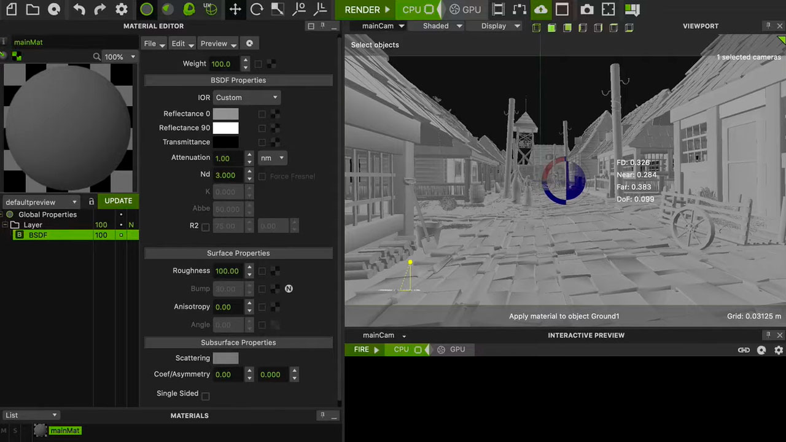786x442 pixels.
Task: Open the Preview menu in Material Editor
Action: [x=218, y=44]
